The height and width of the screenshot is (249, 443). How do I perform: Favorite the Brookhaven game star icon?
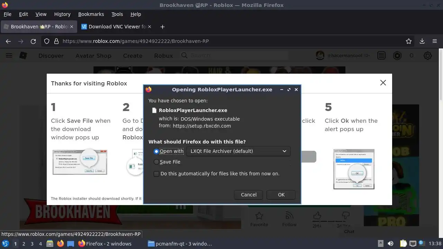point(259,216)
